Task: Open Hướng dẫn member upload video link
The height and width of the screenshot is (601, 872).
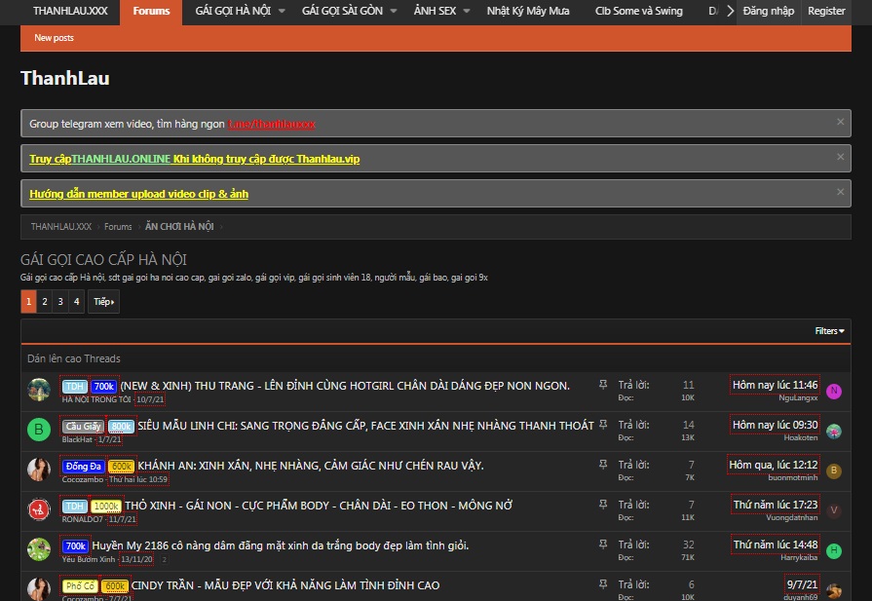Action: (x=139, y=194)
